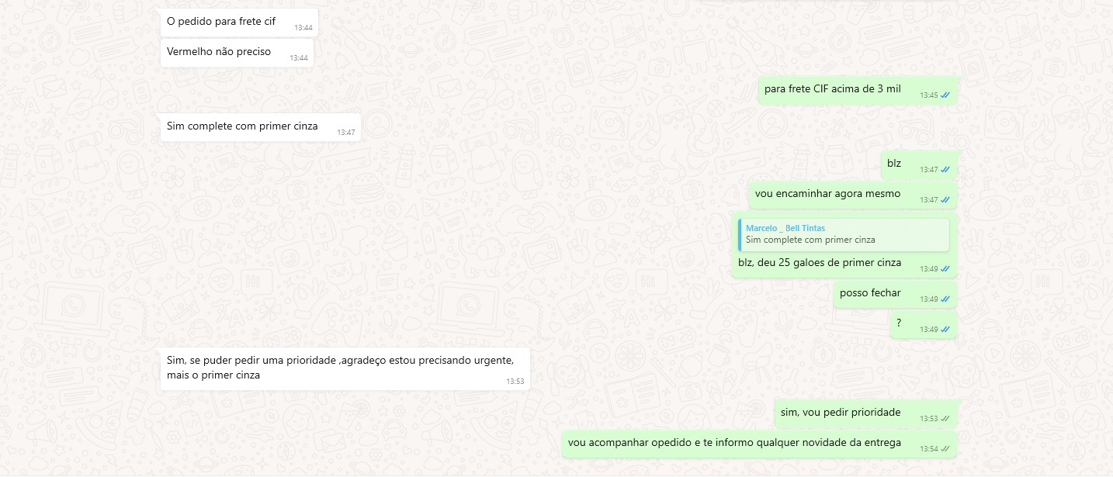Select the 'Vermelho não preciso' message bubble

237,53
